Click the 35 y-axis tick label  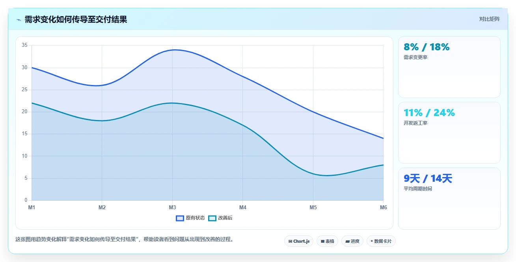[24, 45]
